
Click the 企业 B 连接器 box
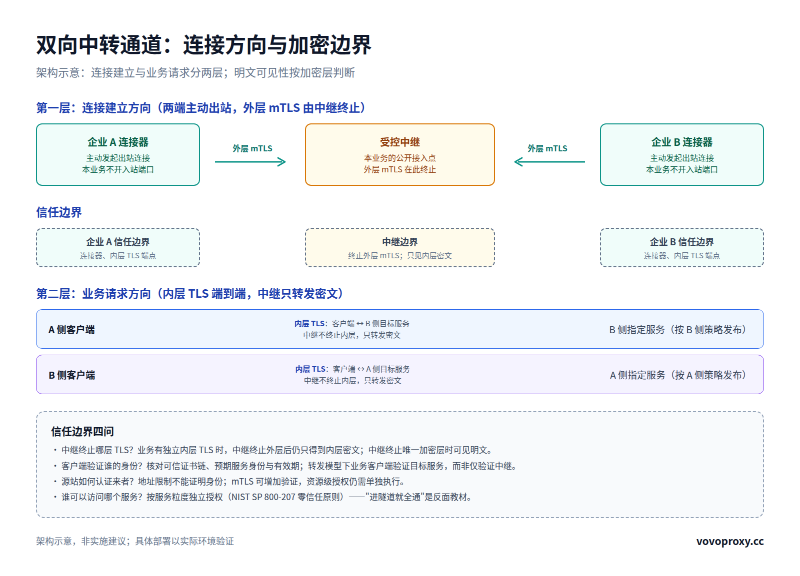click(x=682, y=155)
